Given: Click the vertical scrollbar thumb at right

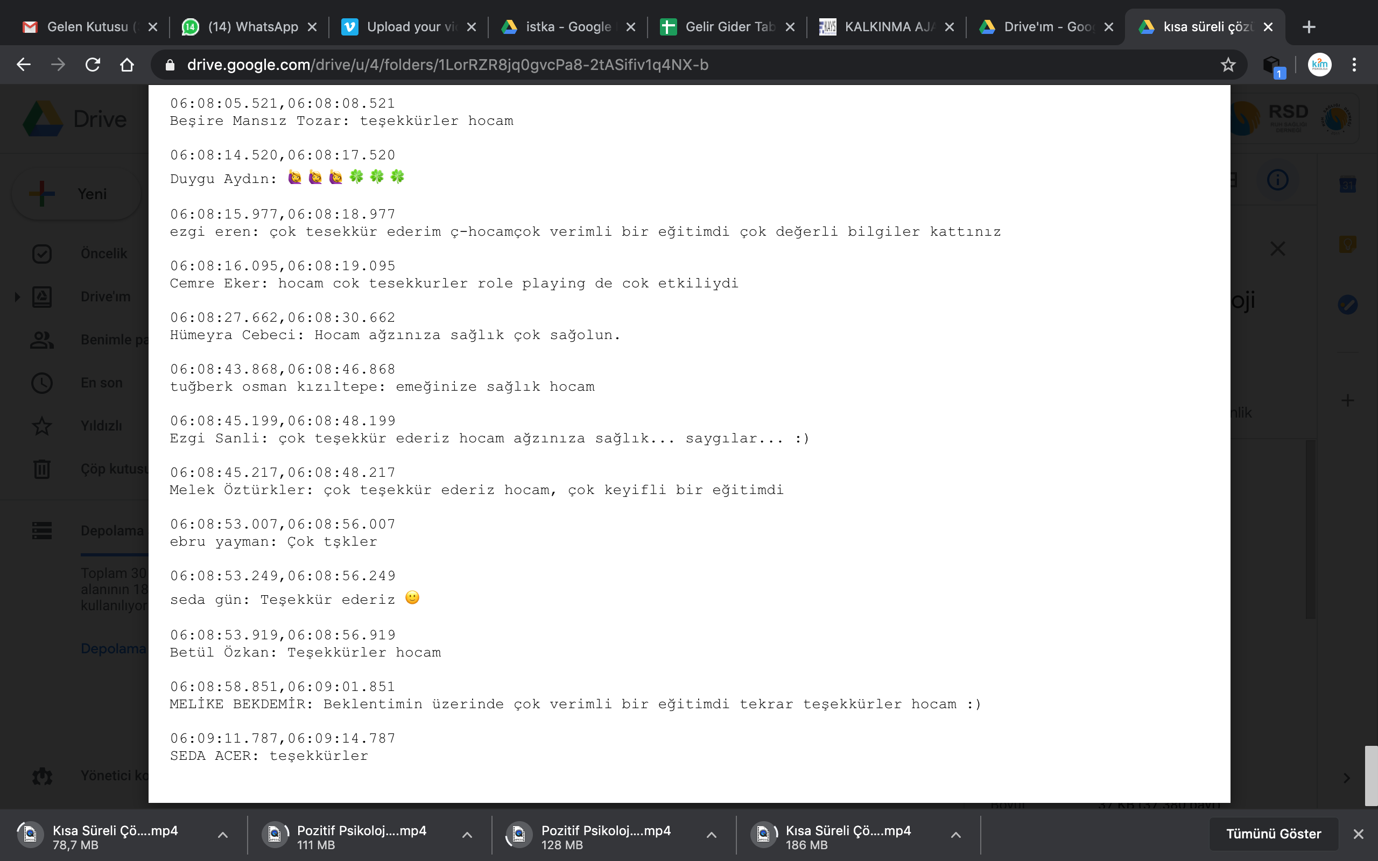Looking at the screenshot, I should click(1370, 775).
